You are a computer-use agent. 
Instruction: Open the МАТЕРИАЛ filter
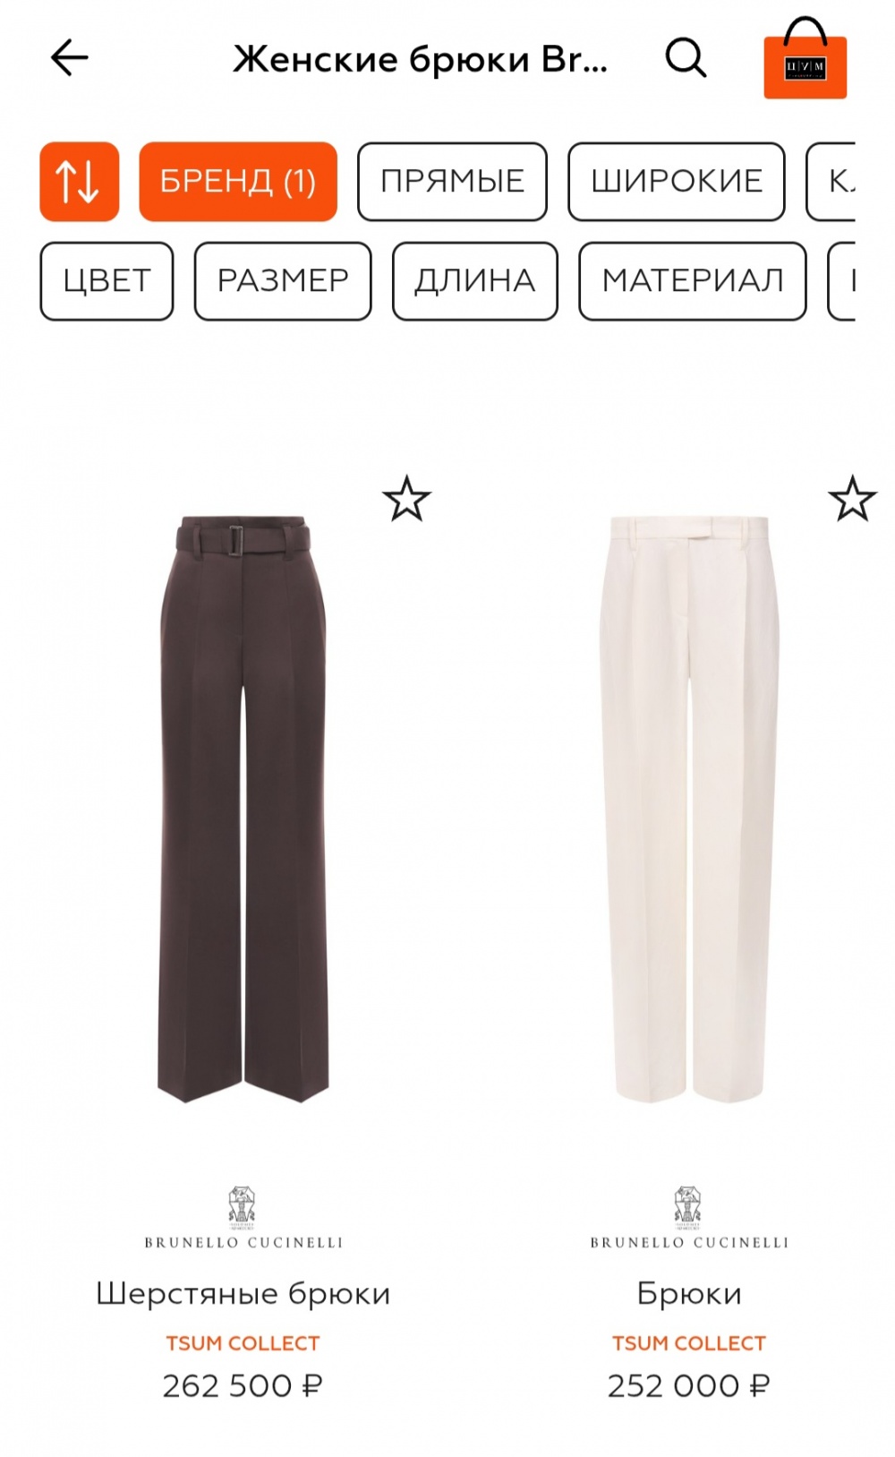693,281
